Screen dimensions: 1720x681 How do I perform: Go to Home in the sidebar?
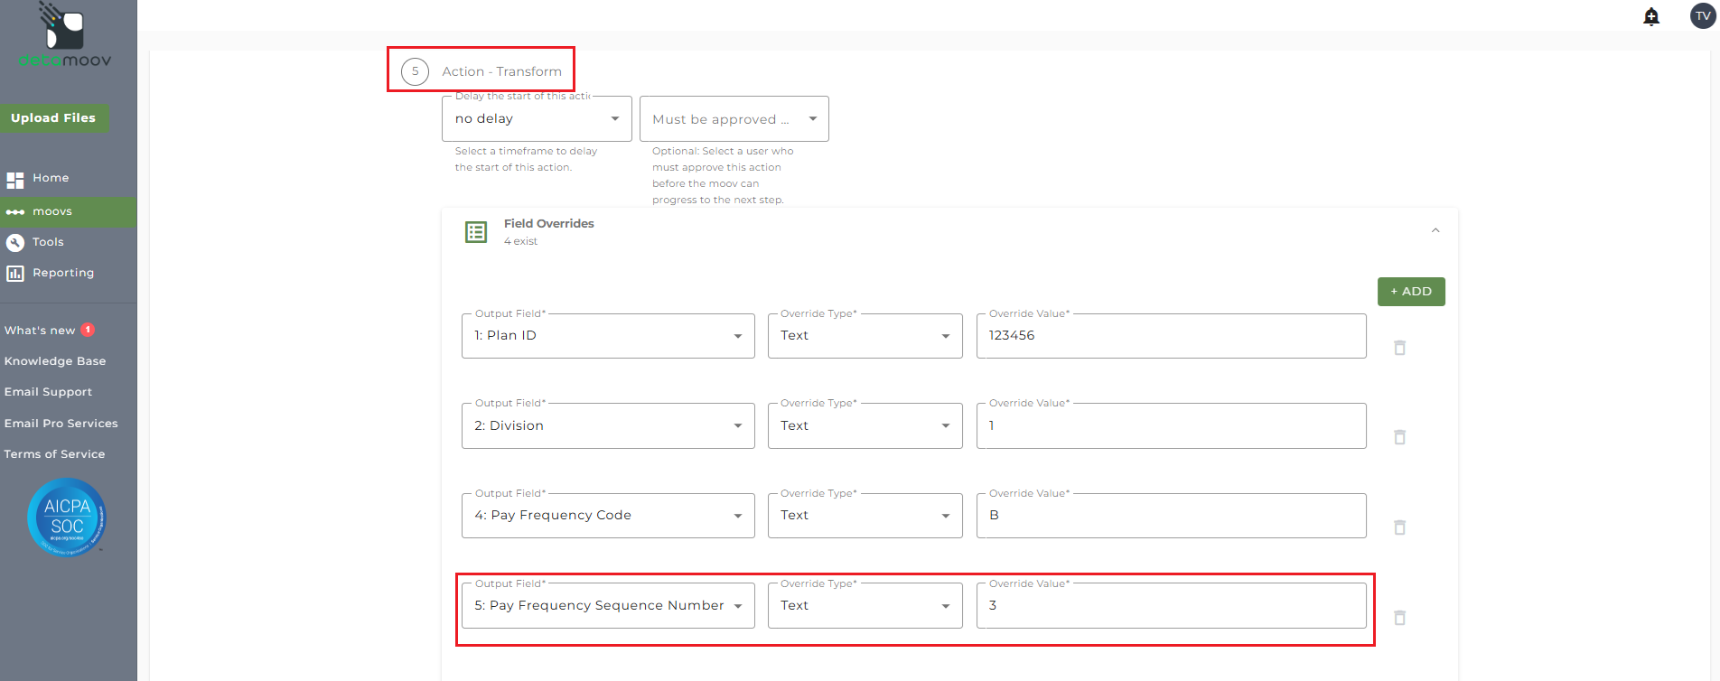[51, 179]
